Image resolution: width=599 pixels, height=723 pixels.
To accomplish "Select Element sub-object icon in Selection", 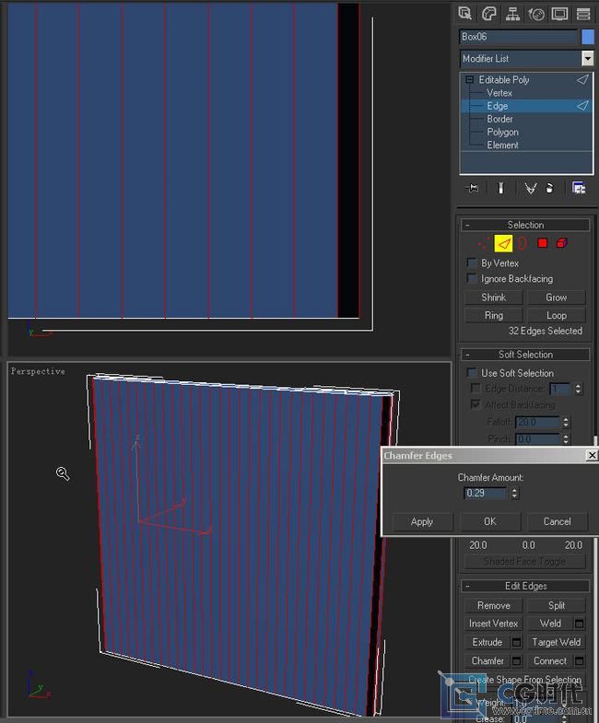I will tap(561, 243).
